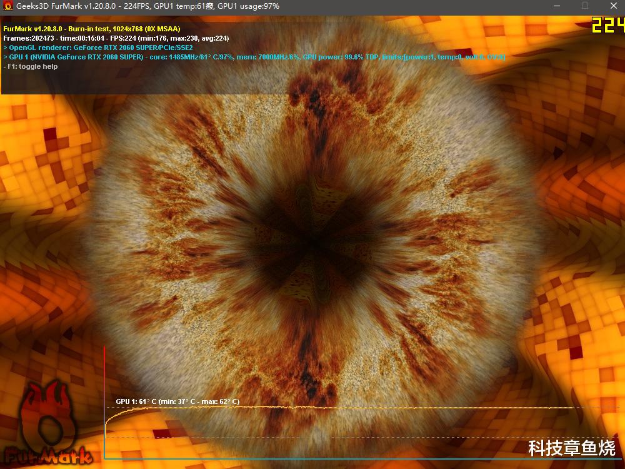Image resolution: width=625 pixels, height=469 pixels.
Task: Minimize the FurMark window
Action: point(557,6)
